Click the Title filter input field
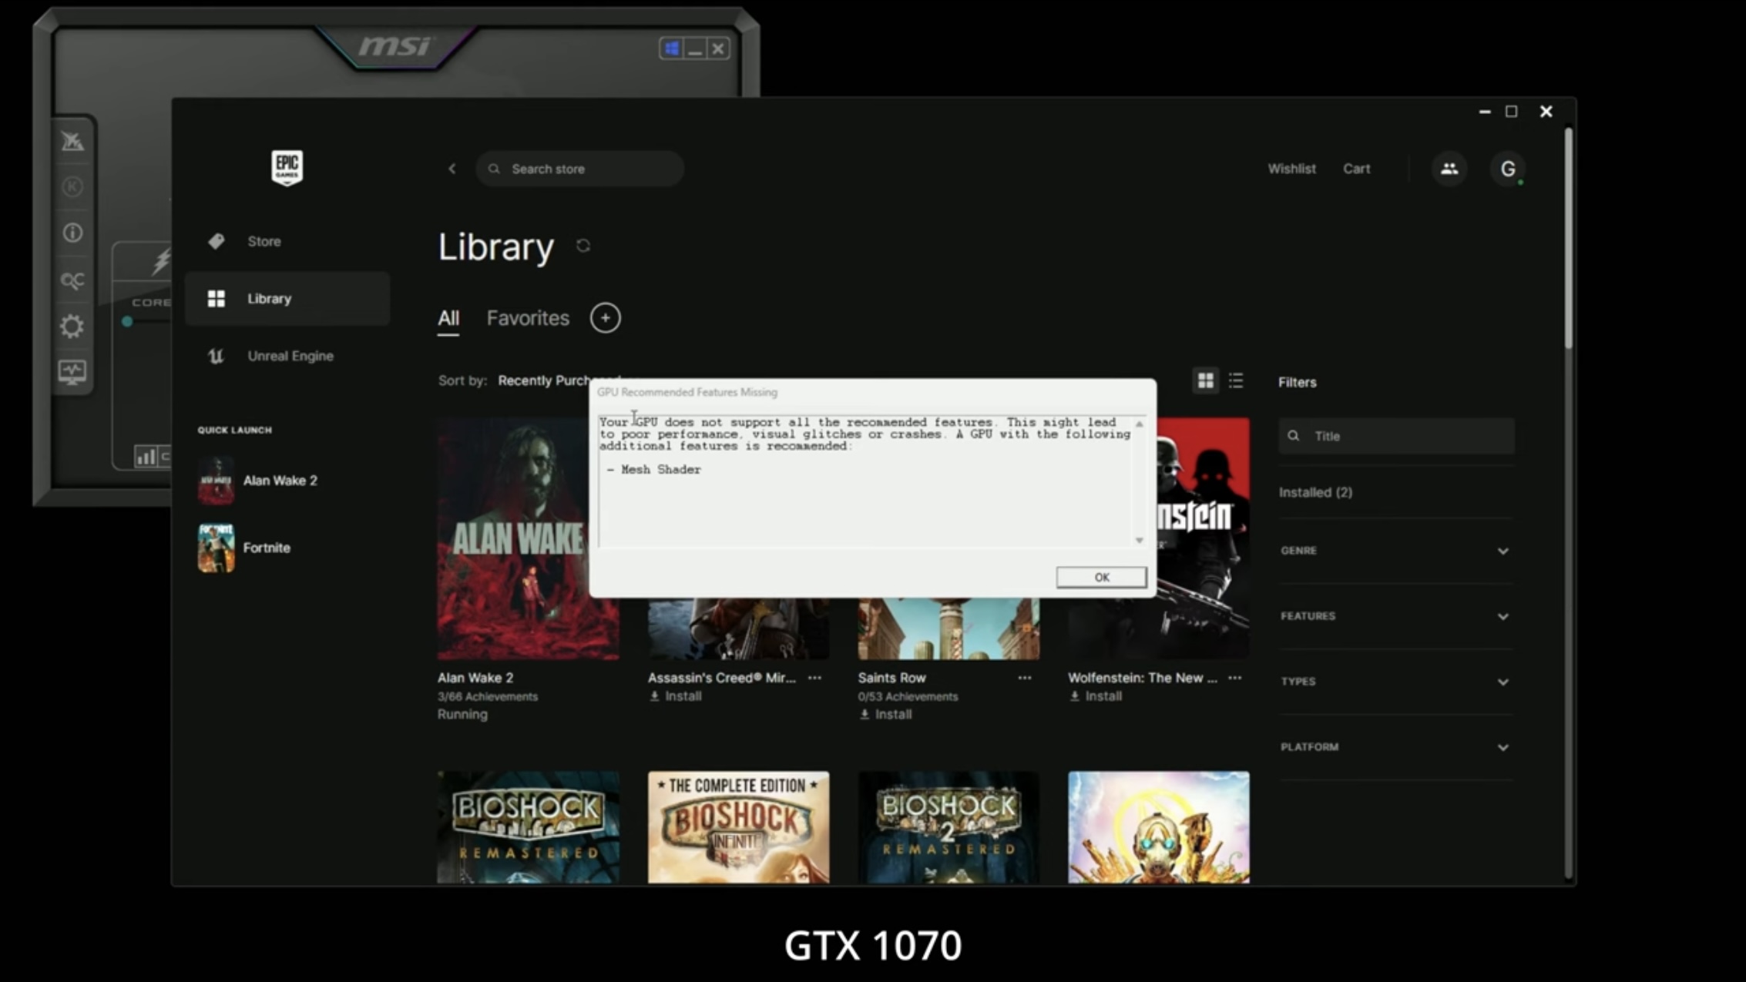 [1406, 436]
